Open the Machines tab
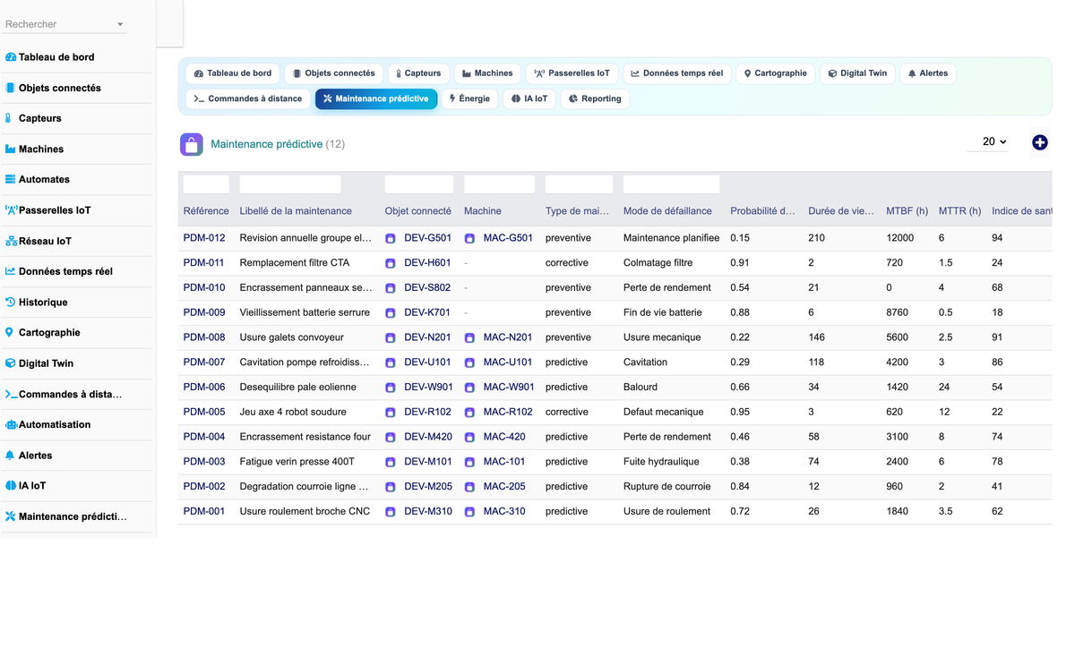 (487, 73)
